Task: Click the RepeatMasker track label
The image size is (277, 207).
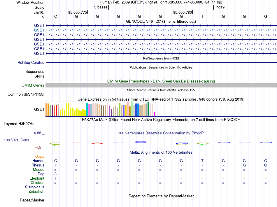Action: tap(32, 200)
